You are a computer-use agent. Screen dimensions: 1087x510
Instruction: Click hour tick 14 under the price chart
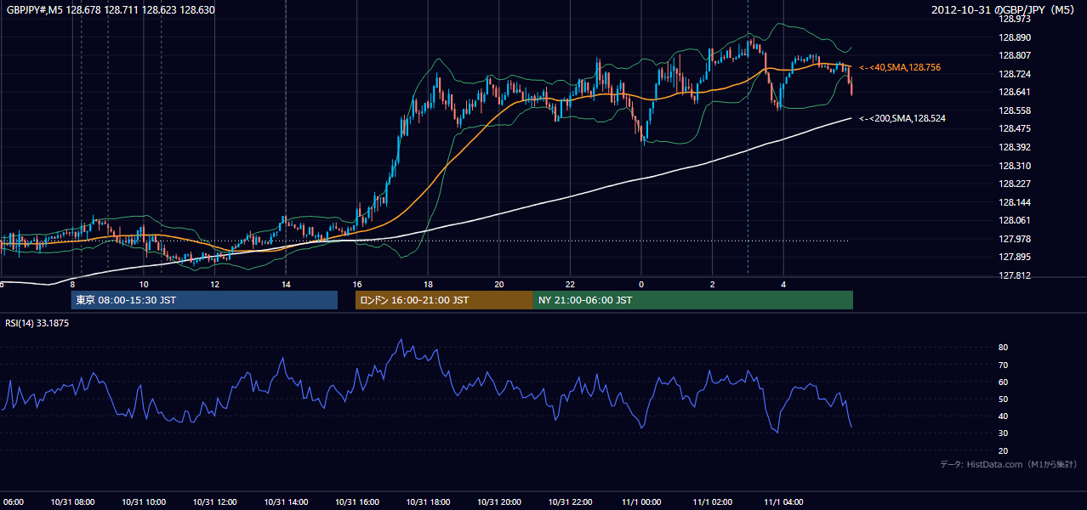coord(286,284)
